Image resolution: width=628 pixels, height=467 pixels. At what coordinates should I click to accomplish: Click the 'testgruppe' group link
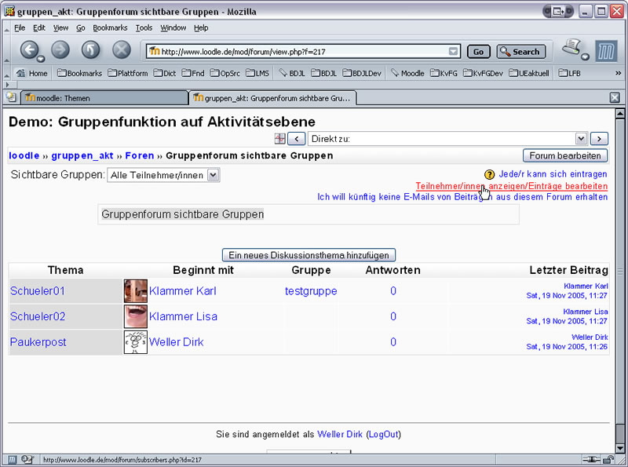pos(311,291)
